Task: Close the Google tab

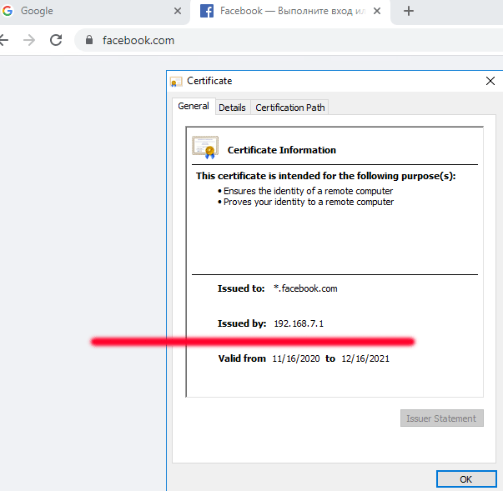Action: pyautogui.click(x=178, y=11)
